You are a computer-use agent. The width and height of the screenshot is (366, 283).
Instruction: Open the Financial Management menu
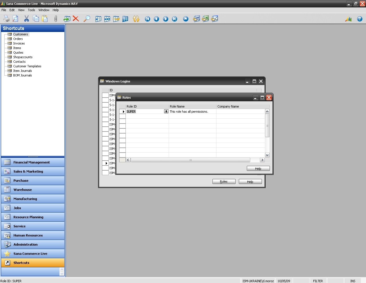[33, 162]
